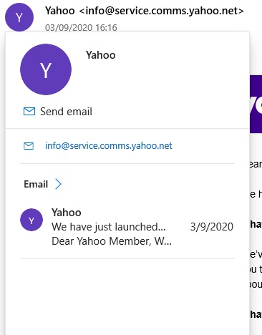Click the Yahoo name in contact card header

pyautogui.click(x=101, y=55)
